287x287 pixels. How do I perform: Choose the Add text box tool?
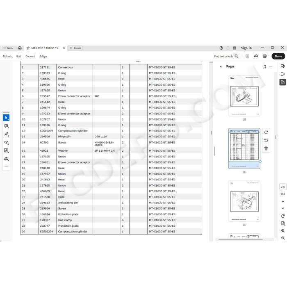pos(6,150)
